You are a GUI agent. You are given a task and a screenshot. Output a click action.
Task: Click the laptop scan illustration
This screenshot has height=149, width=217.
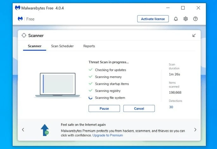(58, 85)
